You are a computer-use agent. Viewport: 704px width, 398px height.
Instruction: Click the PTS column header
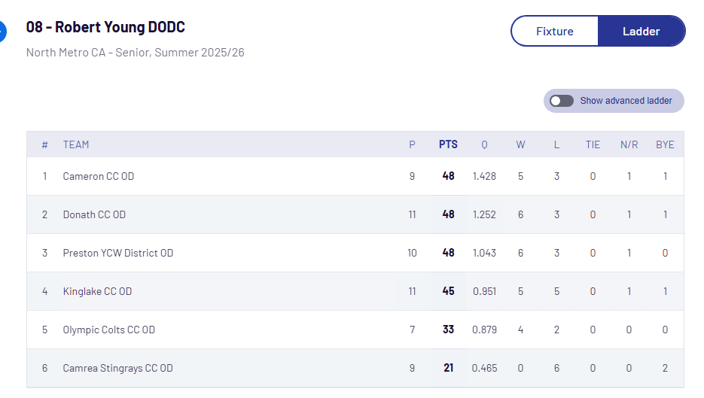pyautogui.click(x=448, y=144)
